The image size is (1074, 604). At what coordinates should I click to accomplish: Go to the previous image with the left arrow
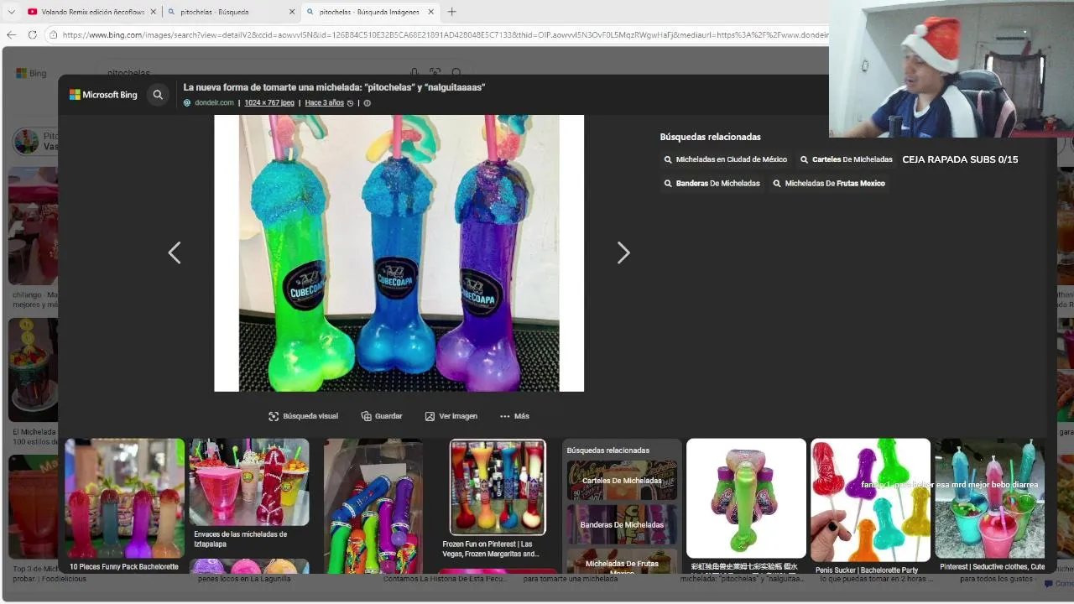(x=175, y=253)
